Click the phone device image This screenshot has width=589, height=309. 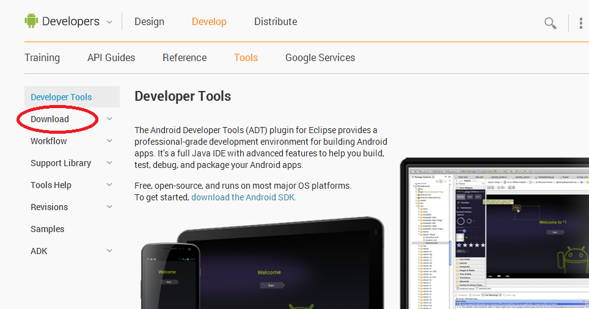[x=171, y=276]
